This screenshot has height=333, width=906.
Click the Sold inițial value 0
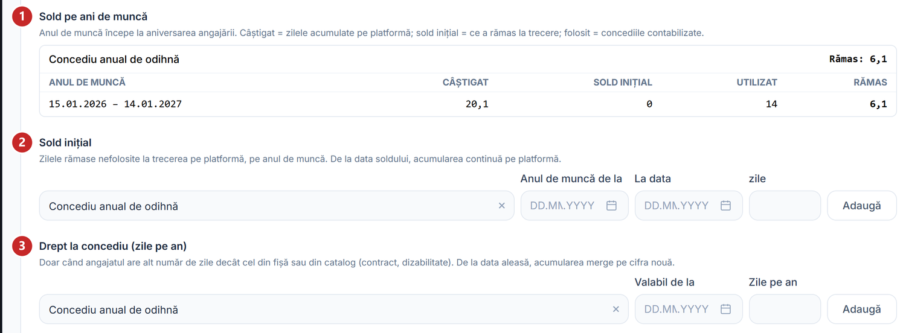pyautogui.click(x=649, y=104)
